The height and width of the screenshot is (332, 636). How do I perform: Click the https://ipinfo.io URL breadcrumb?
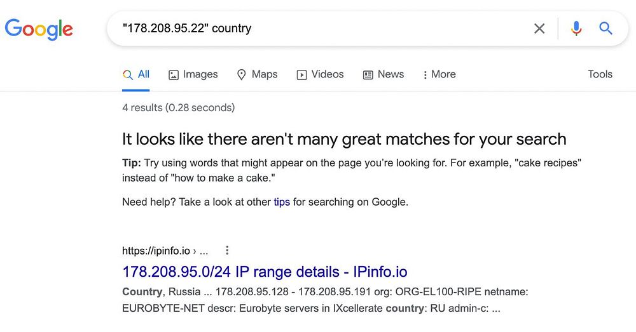tap(156, 251)
